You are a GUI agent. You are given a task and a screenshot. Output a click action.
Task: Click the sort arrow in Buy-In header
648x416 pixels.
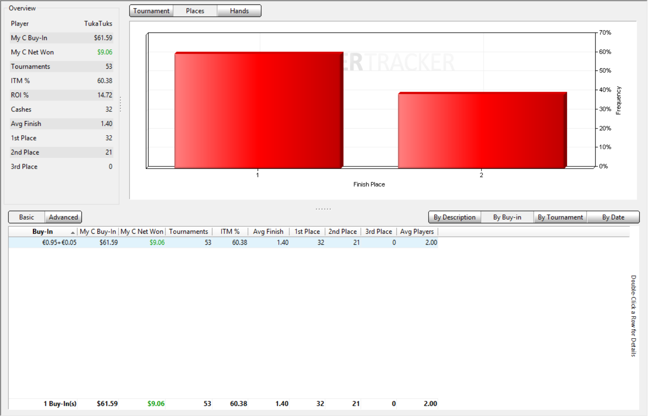point(73,232)
